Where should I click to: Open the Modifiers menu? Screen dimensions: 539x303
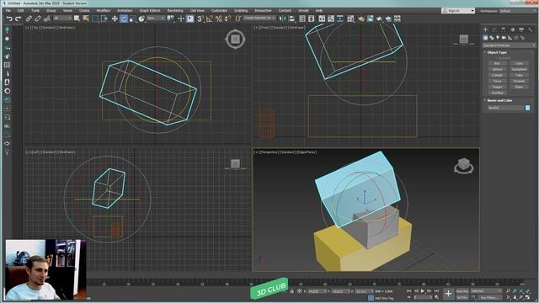(x=104, y=11)
